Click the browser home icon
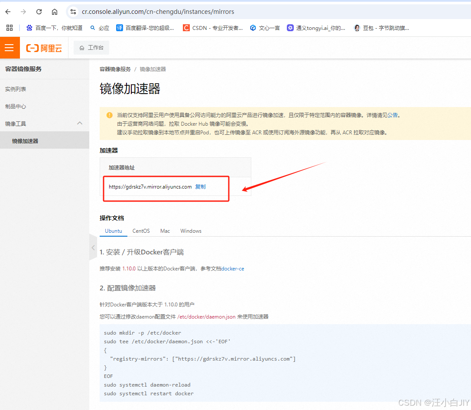 click(x=54, y=12)
